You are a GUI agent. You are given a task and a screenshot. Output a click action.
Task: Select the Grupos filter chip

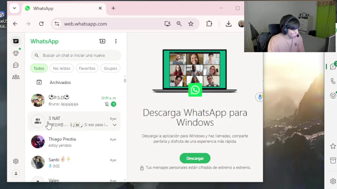point(110,68)
